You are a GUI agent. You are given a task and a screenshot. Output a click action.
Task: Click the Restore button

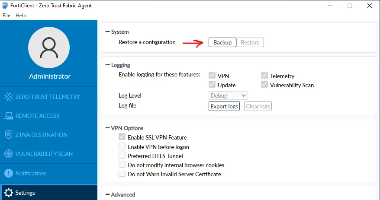point(250,42)
